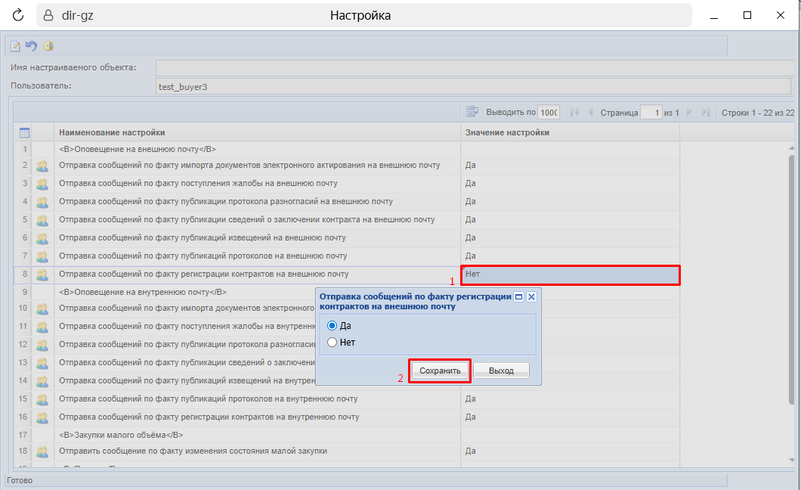The width and height of the screenshot is (801, 490).
Task: Select the 'Да' radio option
Action: 332,326
